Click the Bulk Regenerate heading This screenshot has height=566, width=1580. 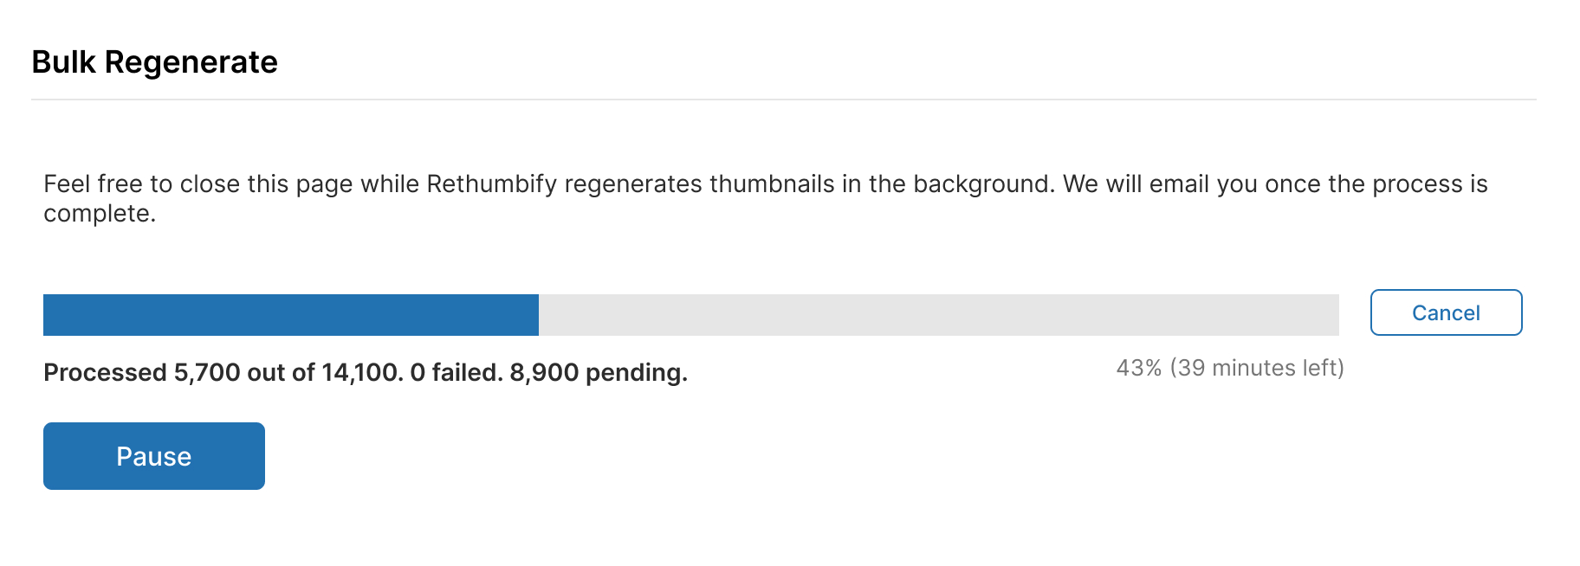pos(154,62)
